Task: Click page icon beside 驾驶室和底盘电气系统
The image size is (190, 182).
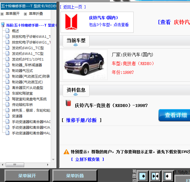Action: tap(8, 99)
